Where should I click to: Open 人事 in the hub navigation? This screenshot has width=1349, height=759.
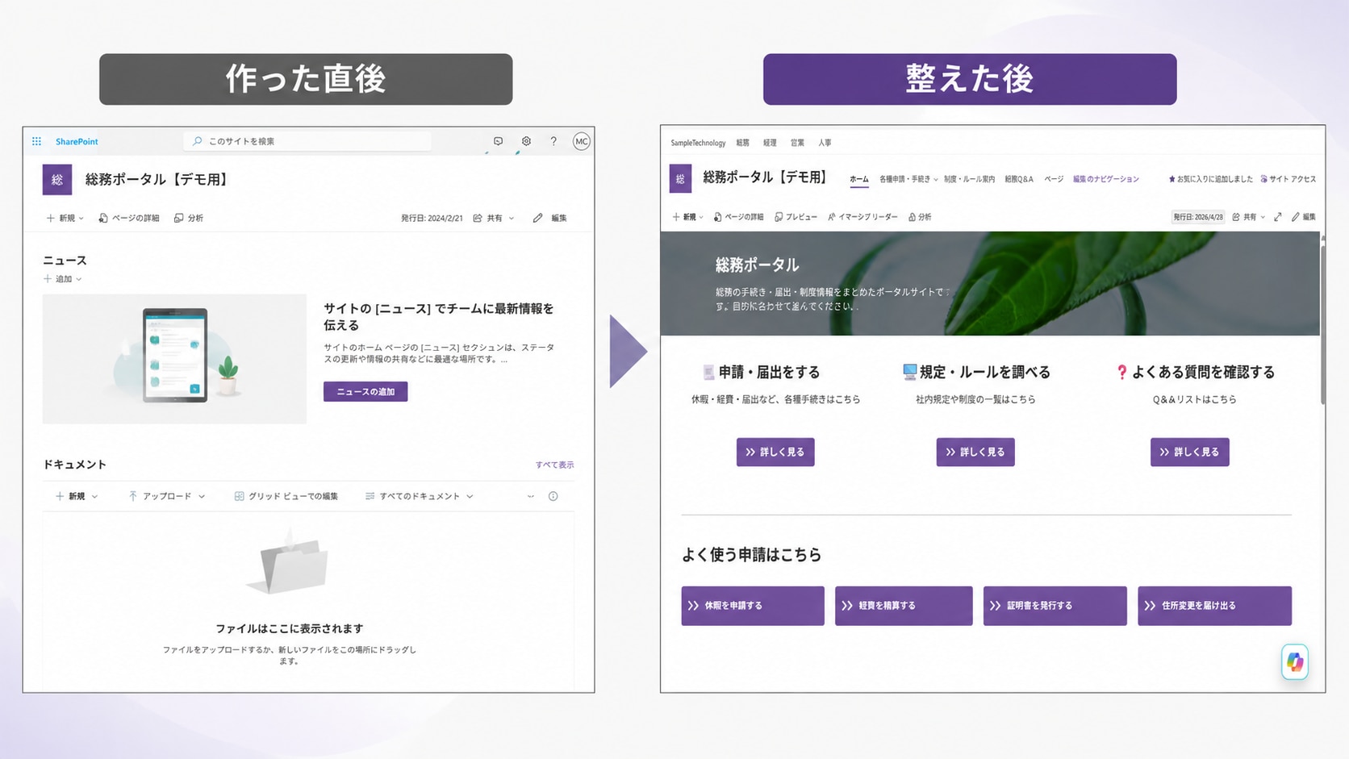825,143
